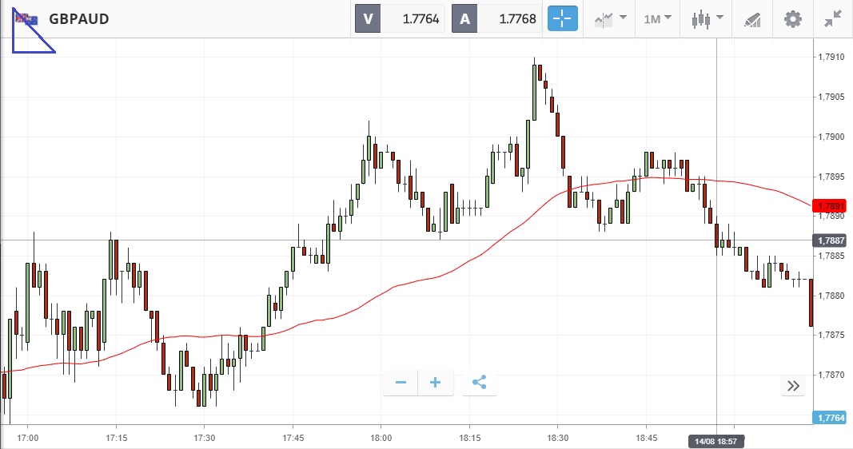
Task: Click the blue 1,7764 current price tag
Action: [830, 417]
